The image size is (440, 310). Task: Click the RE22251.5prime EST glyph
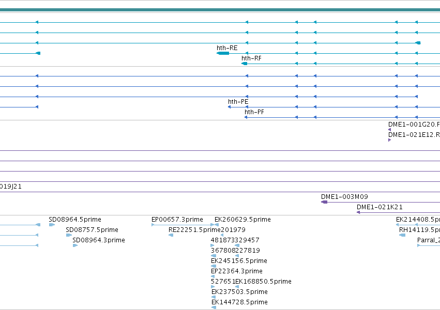[171, 235]
